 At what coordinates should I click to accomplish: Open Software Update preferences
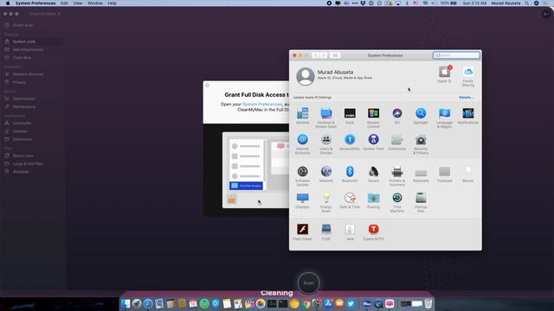tap(302, 176)
